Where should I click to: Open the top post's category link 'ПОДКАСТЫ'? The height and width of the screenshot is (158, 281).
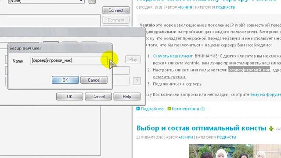(226, 7)
